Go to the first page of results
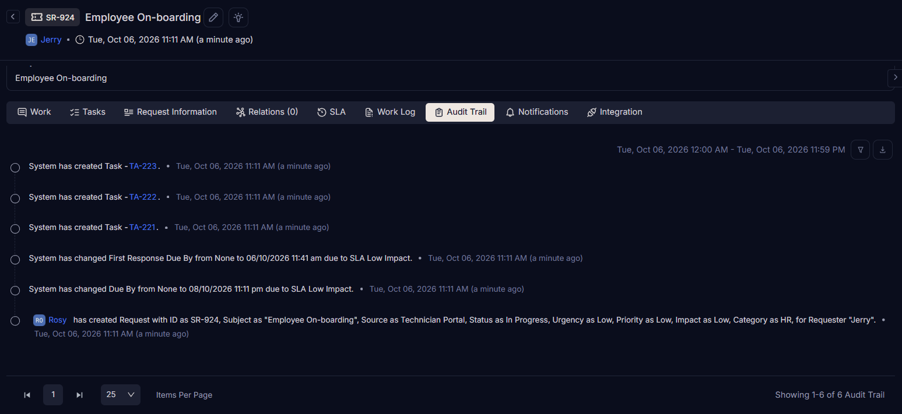Viewport: 902px width, 414px height. 27,395
